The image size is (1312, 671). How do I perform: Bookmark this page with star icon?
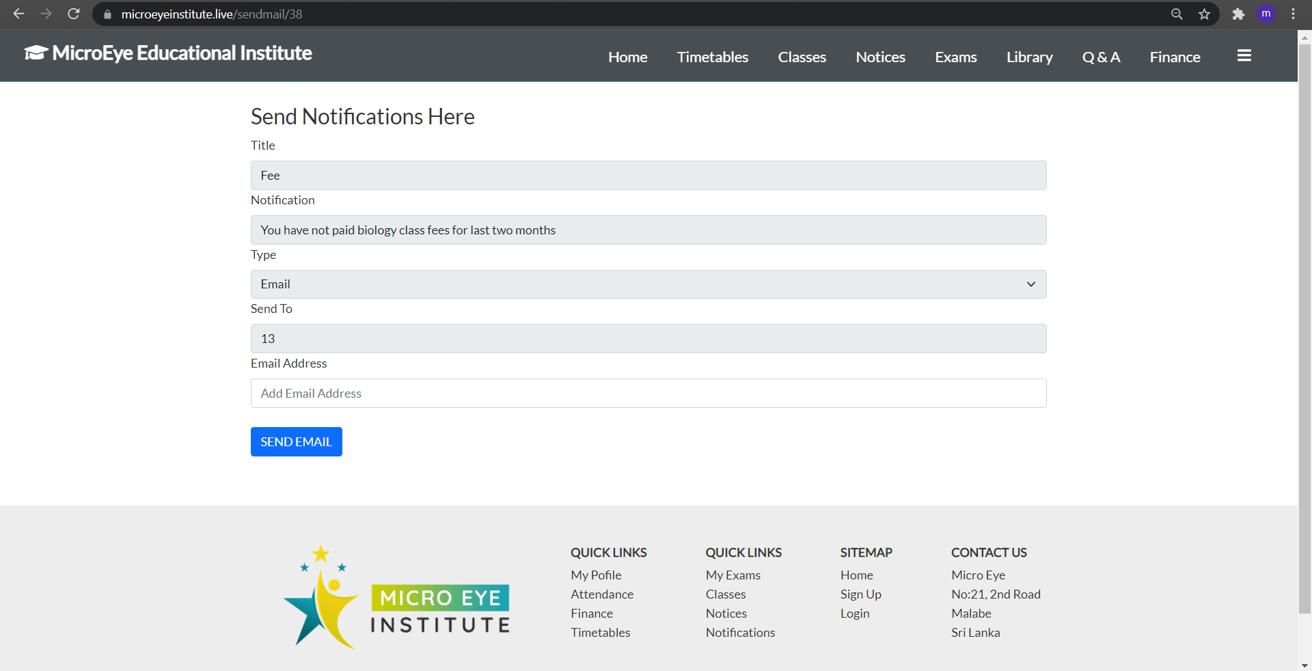pos(1204,14)
